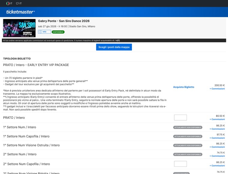Click the ticketmaster logo
228x174 pixels.
20,12
